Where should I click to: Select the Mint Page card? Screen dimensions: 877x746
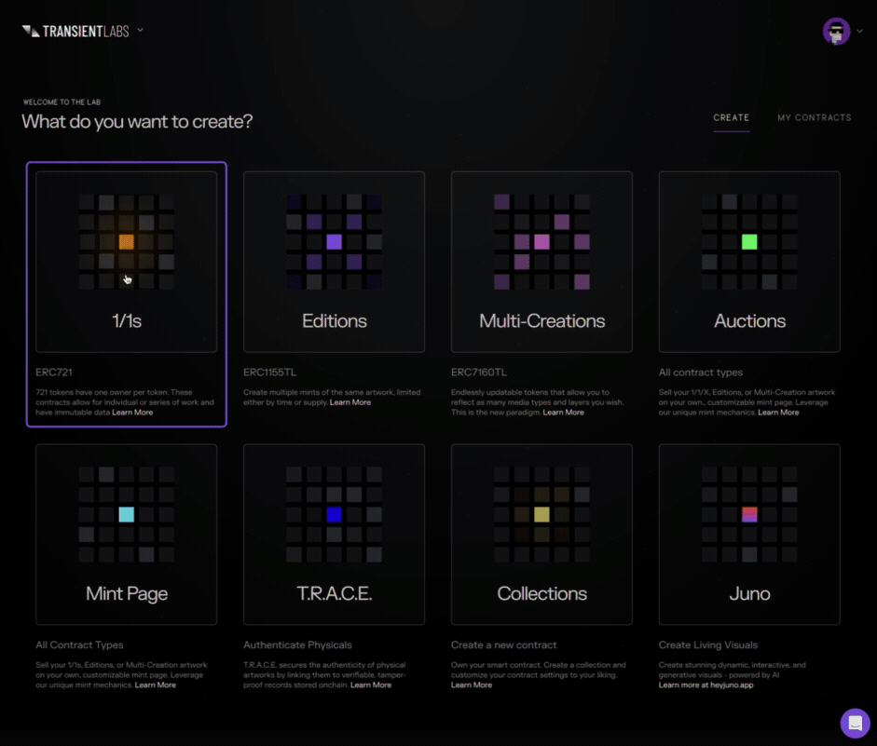[x=127, y=535]
